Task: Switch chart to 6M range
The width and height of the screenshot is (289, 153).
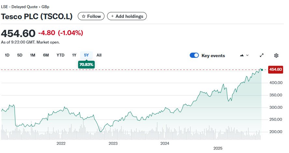Action: pos(46,55)
